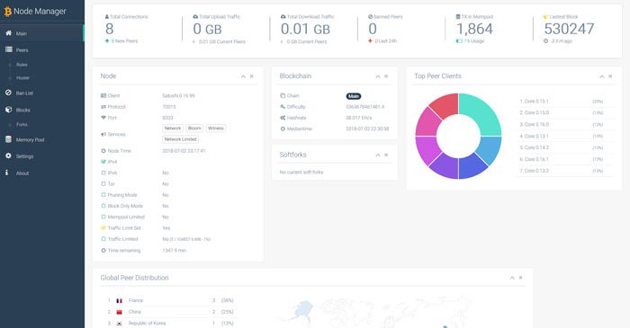This screenshot has width=630, height=328.
Task: Click the Memory Pool database icon
Action: coord(8,139)
